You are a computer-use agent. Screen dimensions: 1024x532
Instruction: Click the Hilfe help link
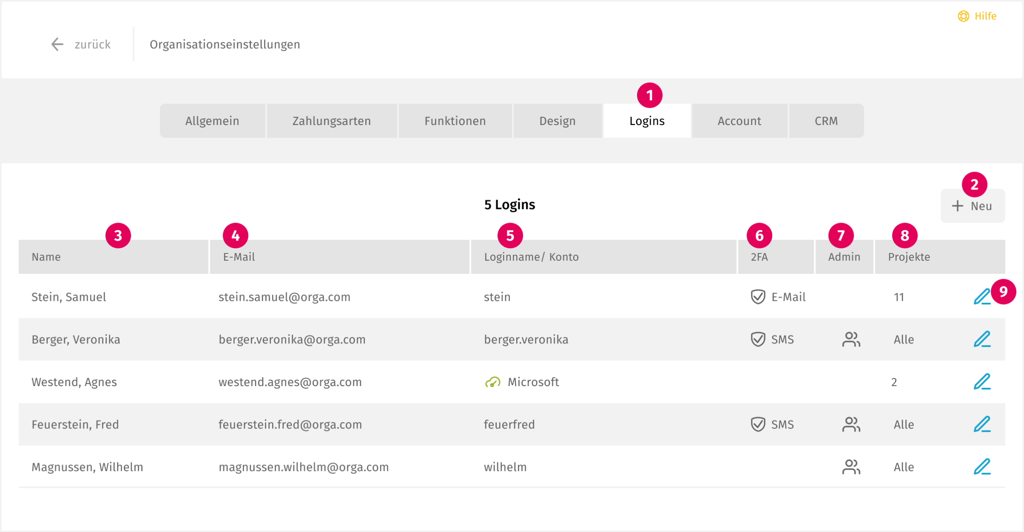tap(985, 16)
